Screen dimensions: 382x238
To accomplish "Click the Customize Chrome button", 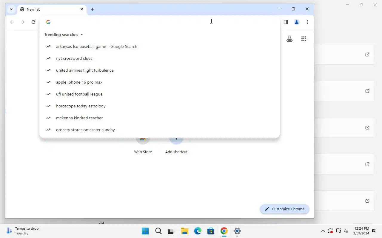I will click(284, 209).
